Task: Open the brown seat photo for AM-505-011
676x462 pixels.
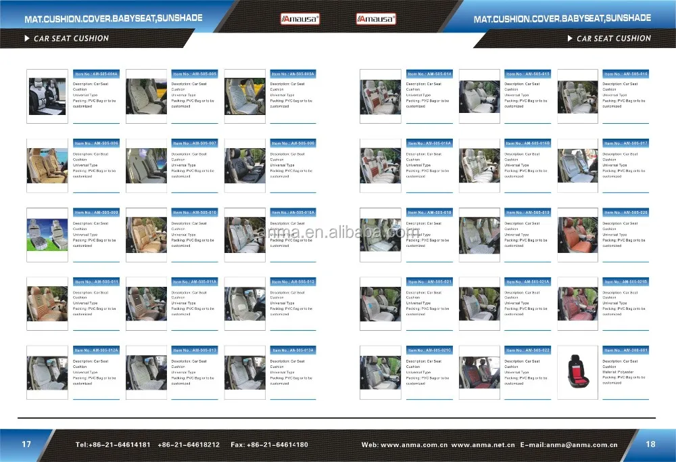Action: coord(47,303)
